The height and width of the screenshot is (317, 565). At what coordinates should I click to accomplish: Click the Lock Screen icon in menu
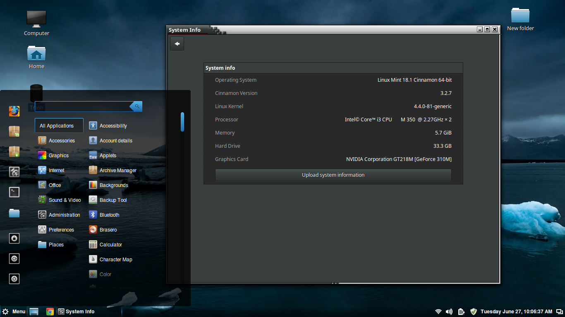click(x=14, y=238)
